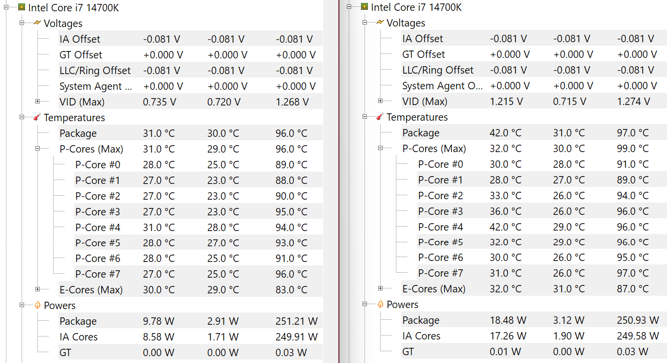Click the CPU chip icon in the right panel
The image size is (667, 363).
(364, 6)
